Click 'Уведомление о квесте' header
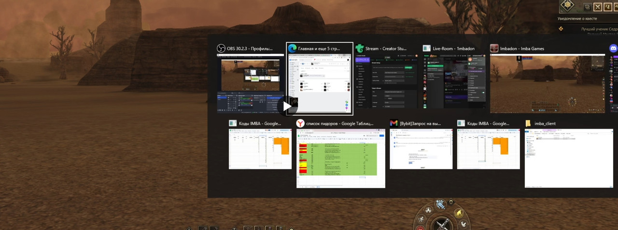The height and width of the screenshot is (230, 618). tap(577, 19)
